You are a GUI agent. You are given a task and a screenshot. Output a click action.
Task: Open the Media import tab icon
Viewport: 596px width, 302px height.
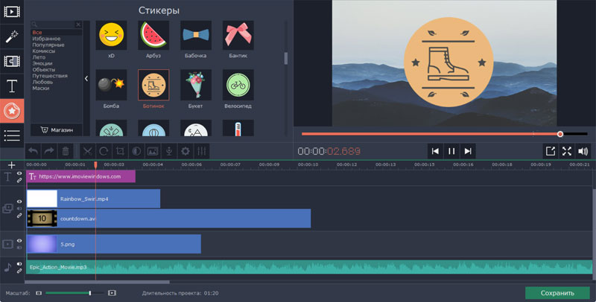(x=12, y=12)
